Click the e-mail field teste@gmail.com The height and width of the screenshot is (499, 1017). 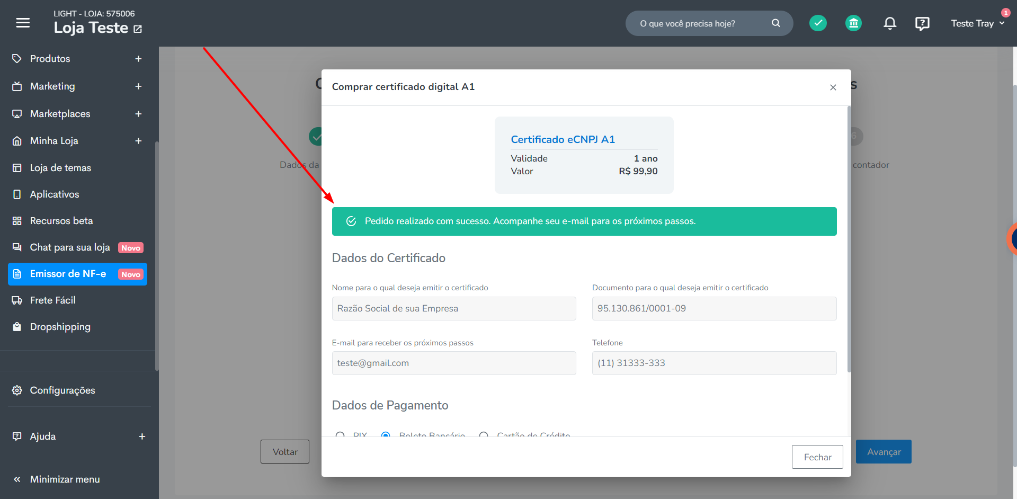point(454,363)
